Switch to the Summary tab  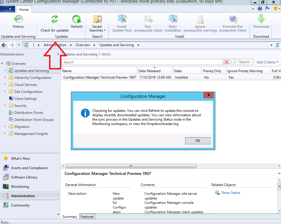coord(70,216)
